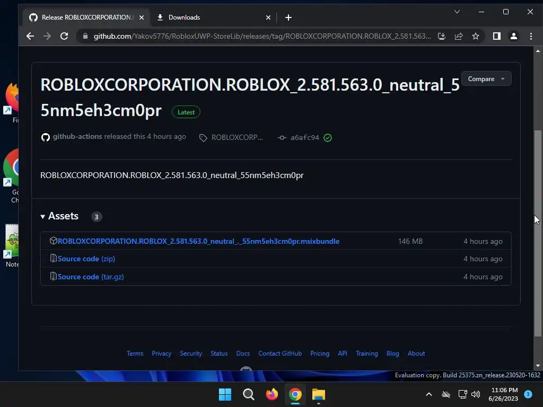Open the API footer link
The height and width of the screenshot is (407, 543).
(x=343, y=353)
